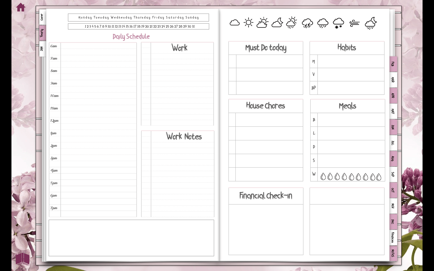The width and height of the screenshot is (434, 271).
Task: Pick the cloudy night moon weather icon
Action: click(277, 23)
